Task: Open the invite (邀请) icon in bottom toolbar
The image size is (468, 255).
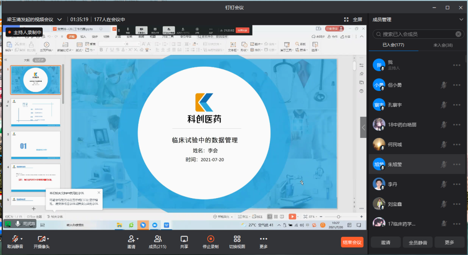Action: pos(131,239)
